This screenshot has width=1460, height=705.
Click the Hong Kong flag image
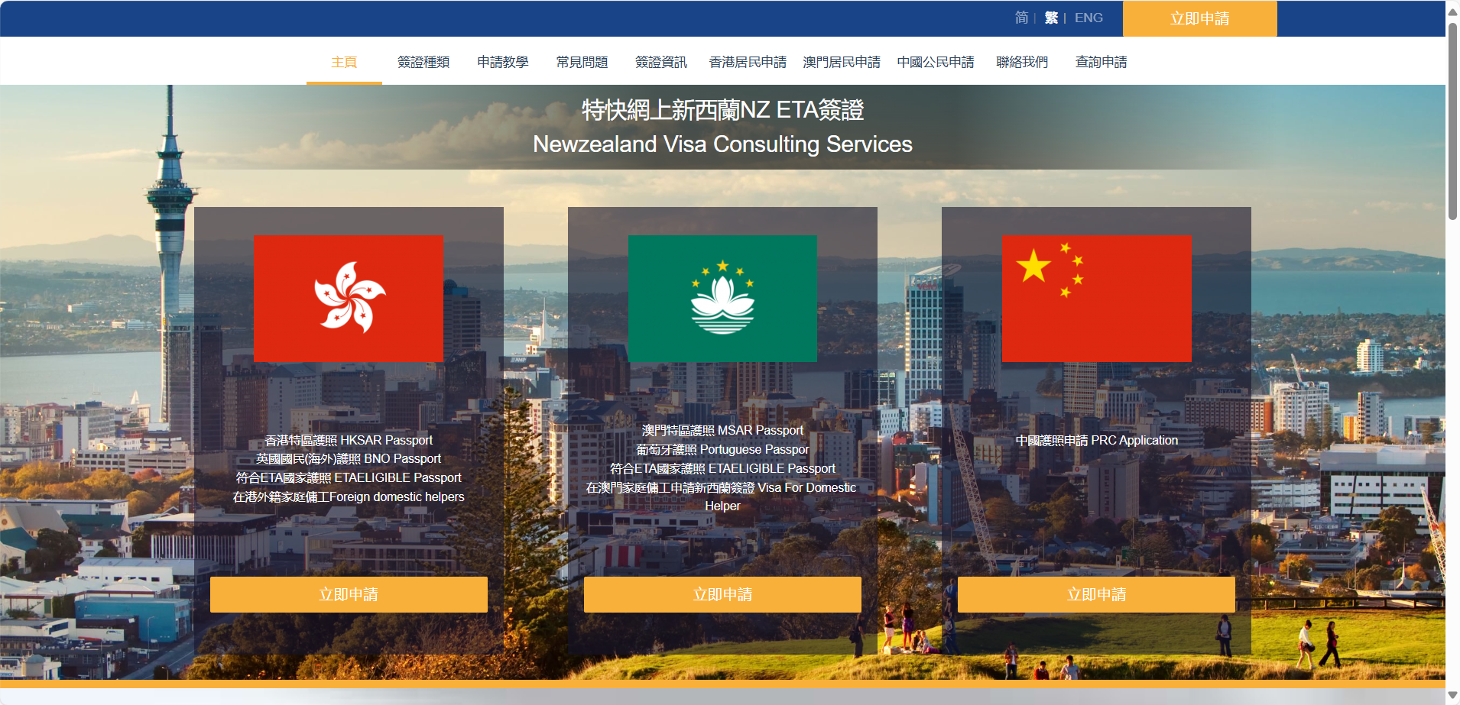348,298
